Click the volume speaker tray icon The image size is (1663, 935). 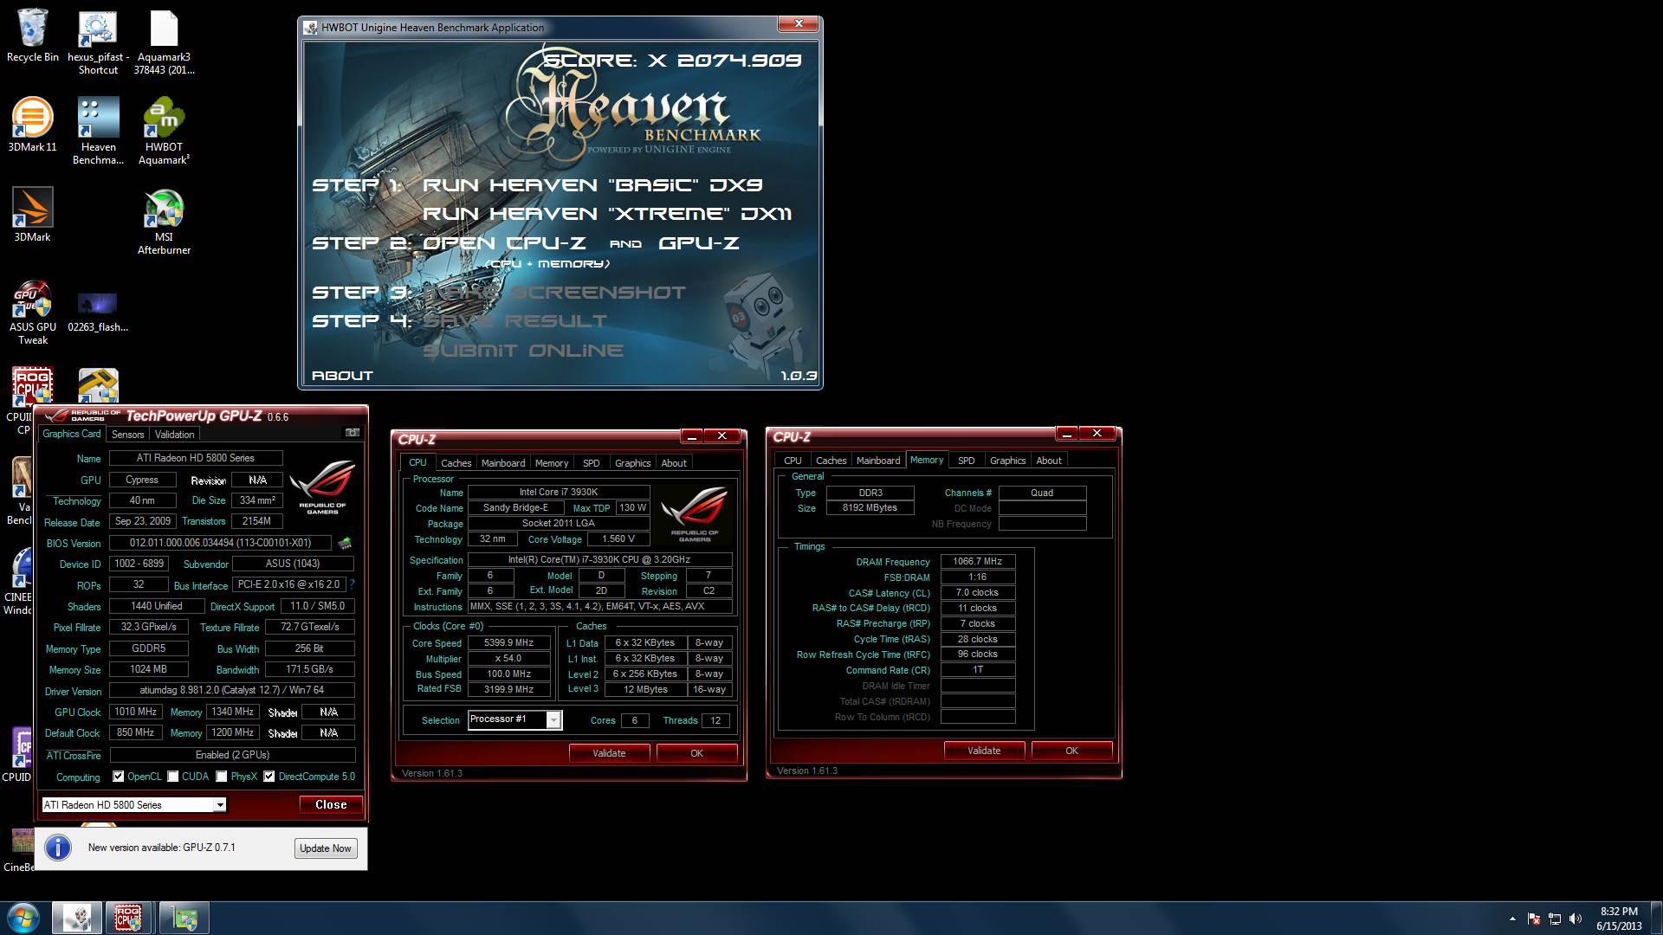click(1576, 919)
